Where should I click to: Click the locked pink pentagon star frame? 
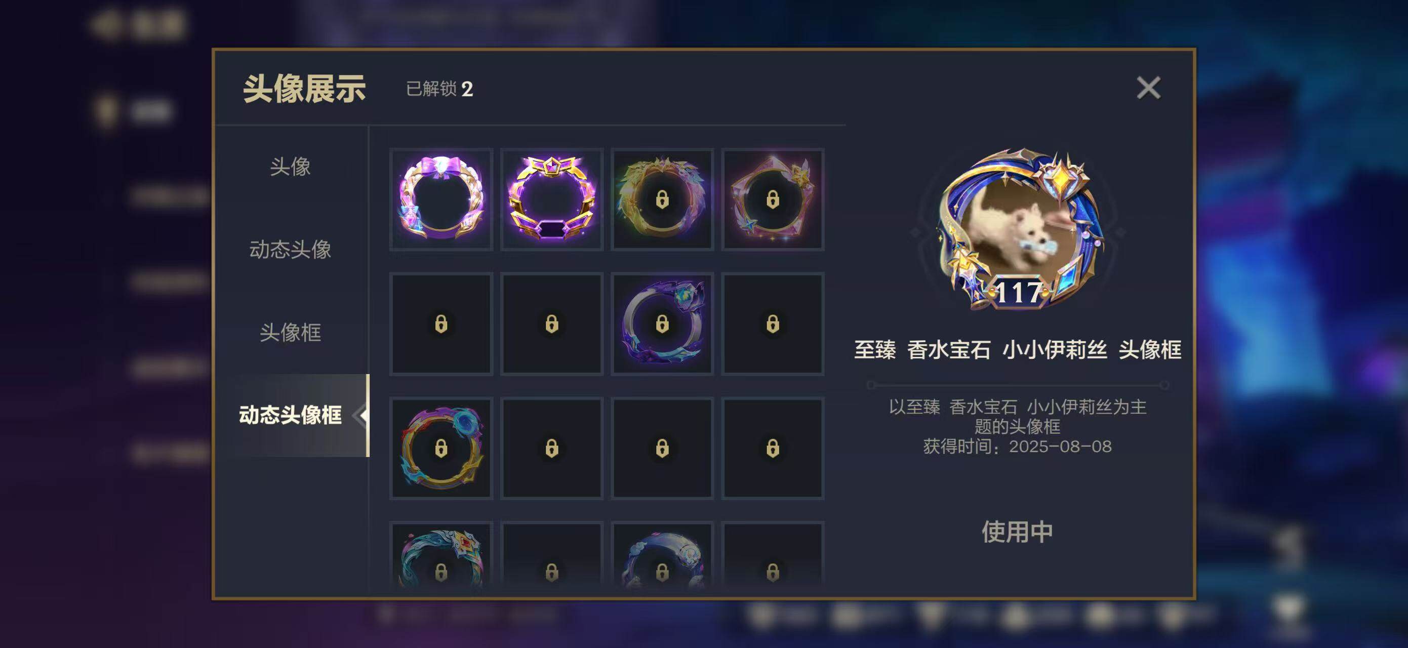(772, 199)
